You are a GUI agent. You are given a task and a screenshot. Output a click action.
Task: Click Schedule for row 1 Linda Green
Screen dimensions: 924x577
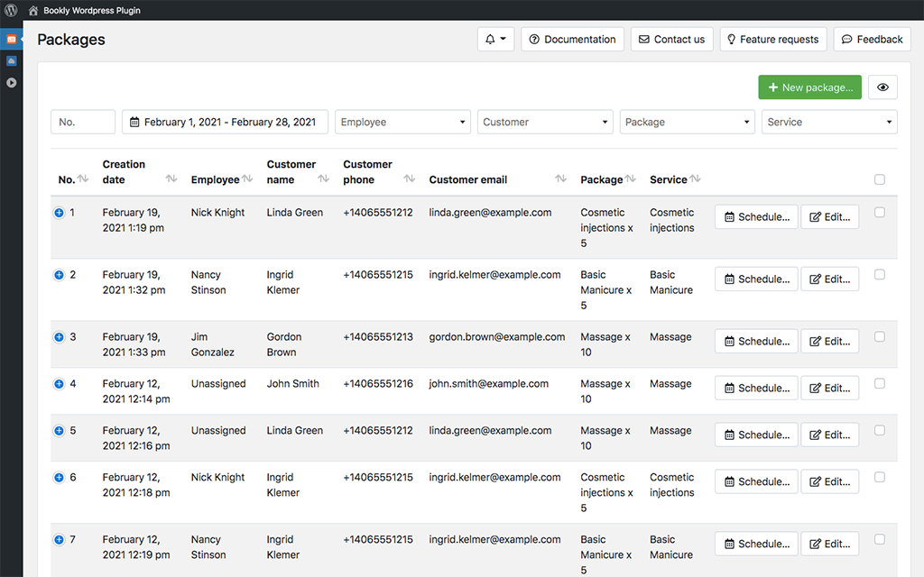(757, 216)
